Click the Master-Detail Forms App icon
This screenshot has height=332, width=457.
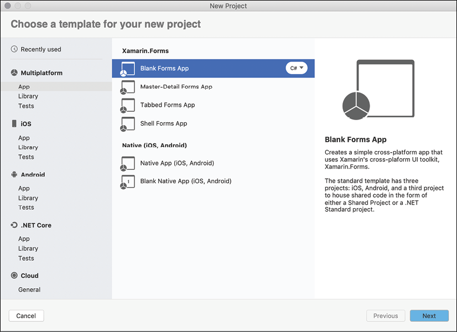[128, 87]
